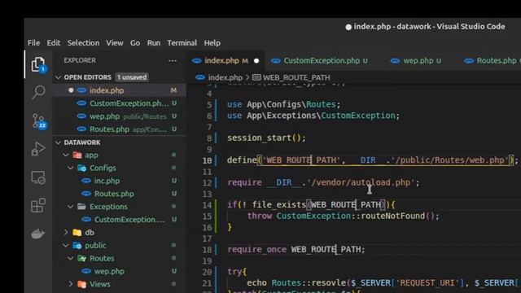Click 'use App\Configs\Routes;' on line 5
This screenshot has height=293, width=521.
tap(284, 105)
